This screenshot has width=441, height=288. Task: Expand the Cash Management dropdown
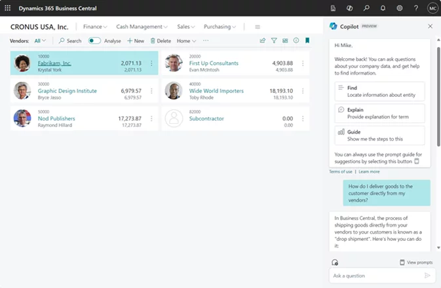(142, 27)
